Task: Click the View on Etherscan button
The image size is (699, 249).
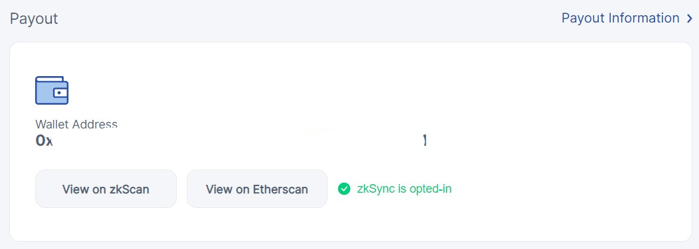Action: tap(256, 189)
